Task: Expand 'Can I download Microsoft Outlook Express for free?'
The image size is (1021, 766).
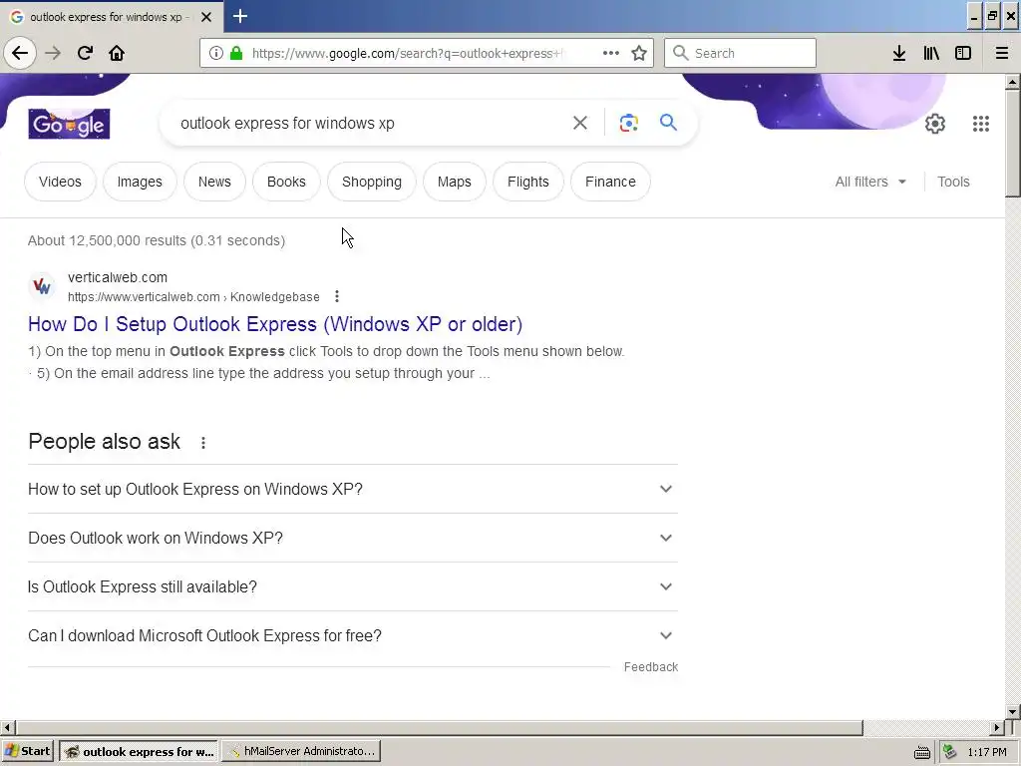Action: 352,635
